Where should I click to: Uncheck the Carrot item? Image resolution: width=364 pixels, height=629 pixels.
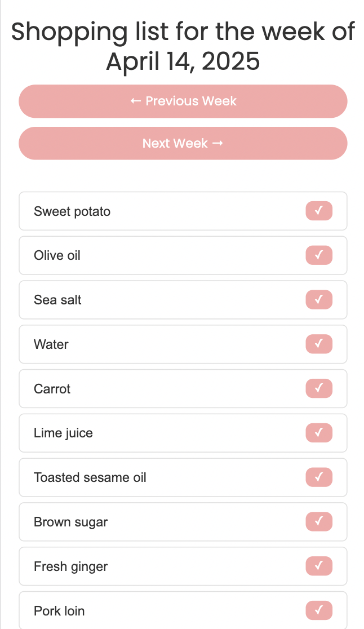319,388
